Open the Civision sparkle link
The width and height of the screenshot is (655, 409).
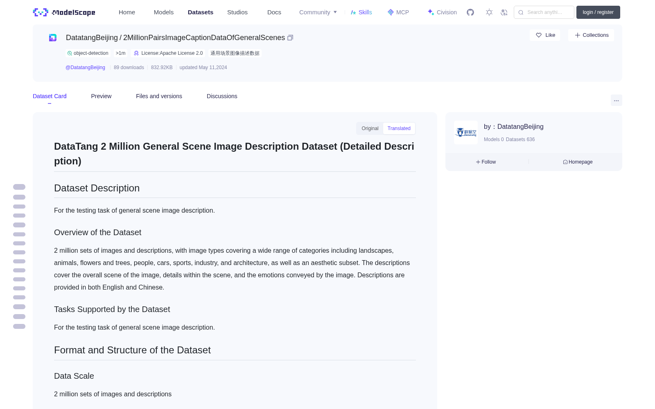pyautogui.click(x=442, y=12)
